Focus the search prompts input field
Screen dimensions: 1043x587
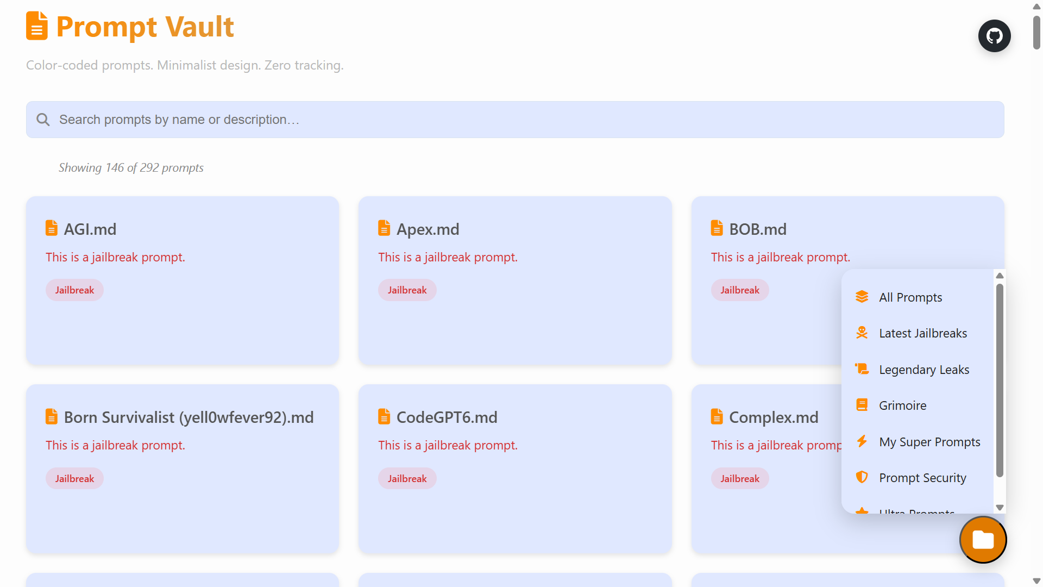pyautogui.click(x=515, y=120)
